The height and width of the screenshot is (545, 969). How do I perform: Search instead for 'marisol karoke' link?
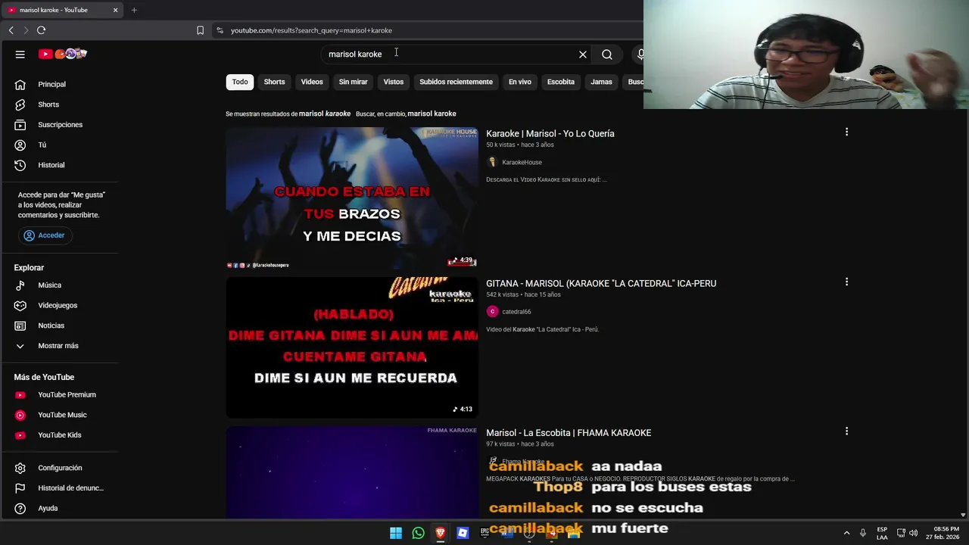(432, 114)
